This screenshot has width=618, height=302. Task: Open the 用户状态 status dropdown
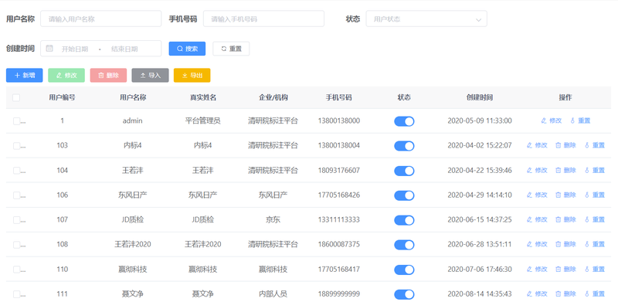click(x=426, y=19)
